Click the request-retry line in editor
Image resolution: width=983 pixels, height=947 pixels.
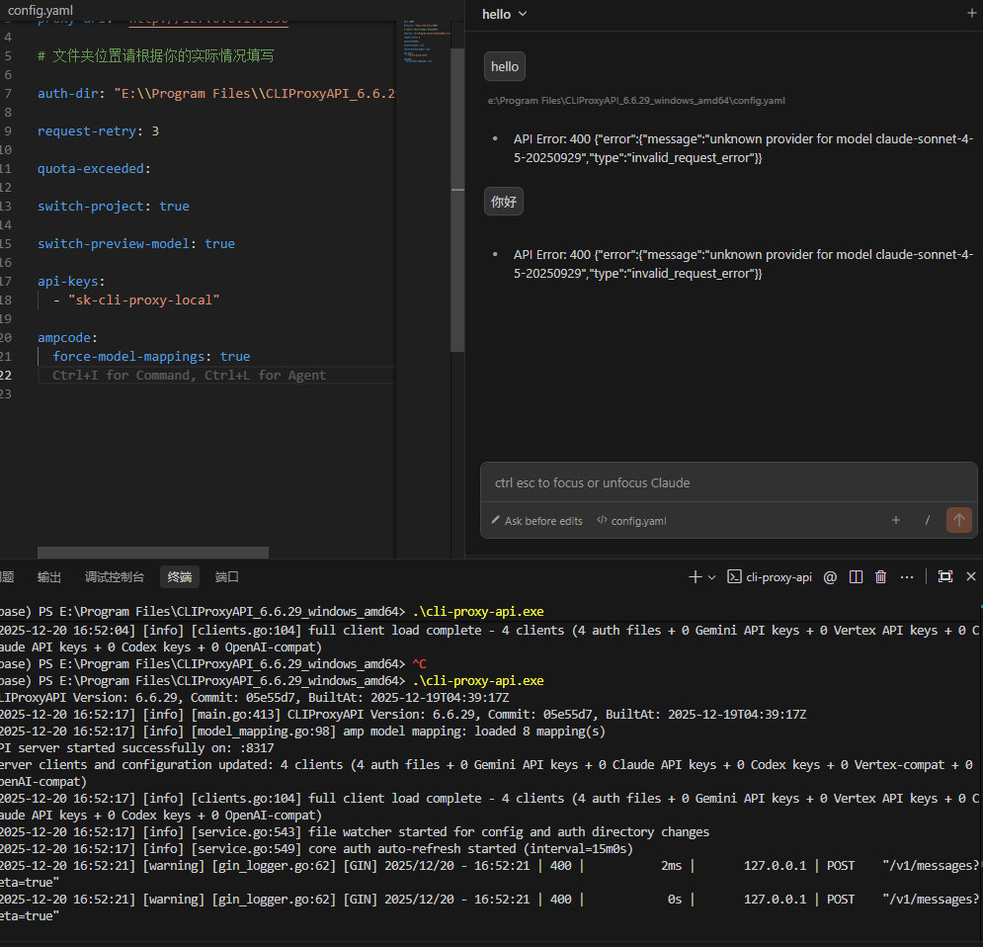click(99, 131)
